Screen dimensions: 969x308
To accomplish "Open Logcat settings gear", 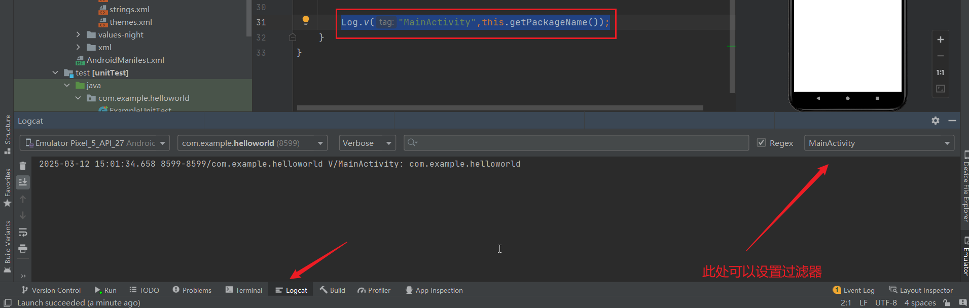I will pos(936,121).
